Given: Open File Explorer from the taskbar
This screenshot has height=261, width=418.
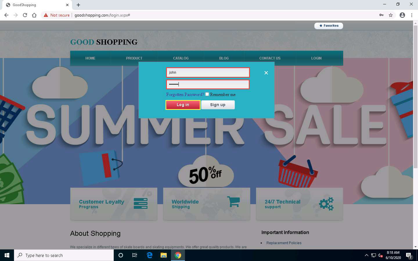Looking at the screenshot, I should [164, 255].
